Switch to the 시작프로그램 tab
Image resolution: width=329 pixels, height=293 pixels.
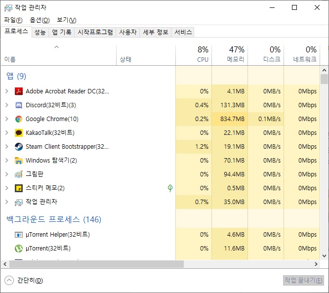click(95, 32)
